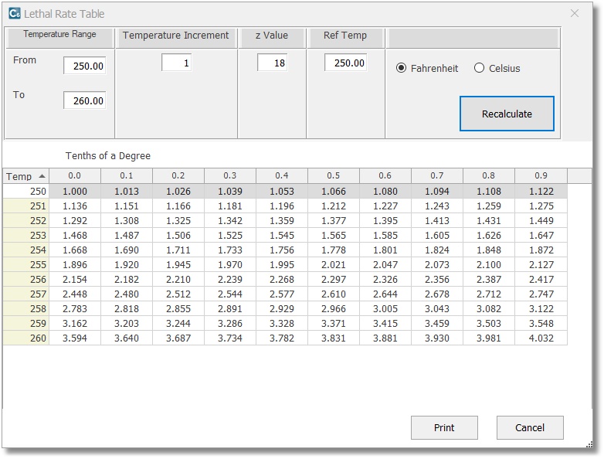Click the cell with value 1.122

[541, 191]
